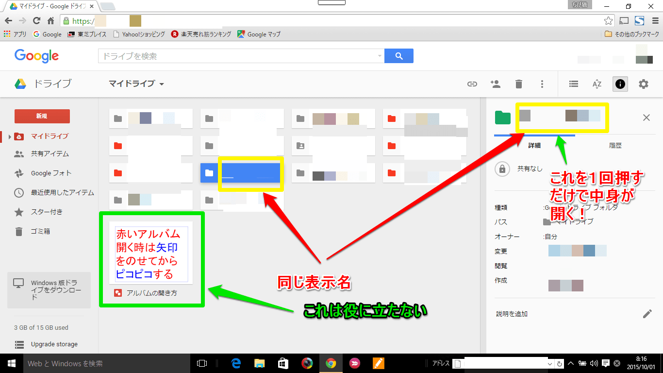Open the settings gear menu
Screen dimensions: 663x373
coord(643,84)
